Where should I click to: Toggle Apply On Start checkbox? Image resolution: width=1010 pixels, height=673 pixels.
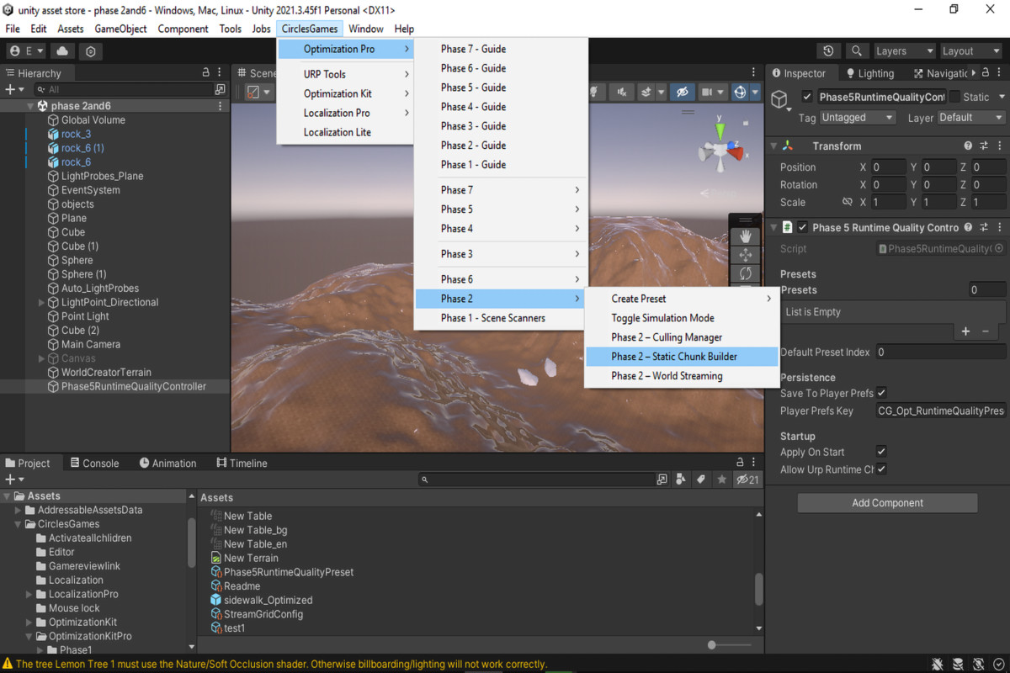(x=881, y=452)
